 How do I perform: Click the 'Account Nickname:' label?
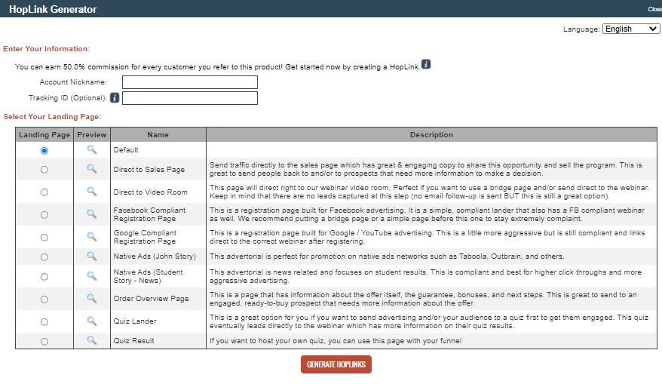point(73,82)
